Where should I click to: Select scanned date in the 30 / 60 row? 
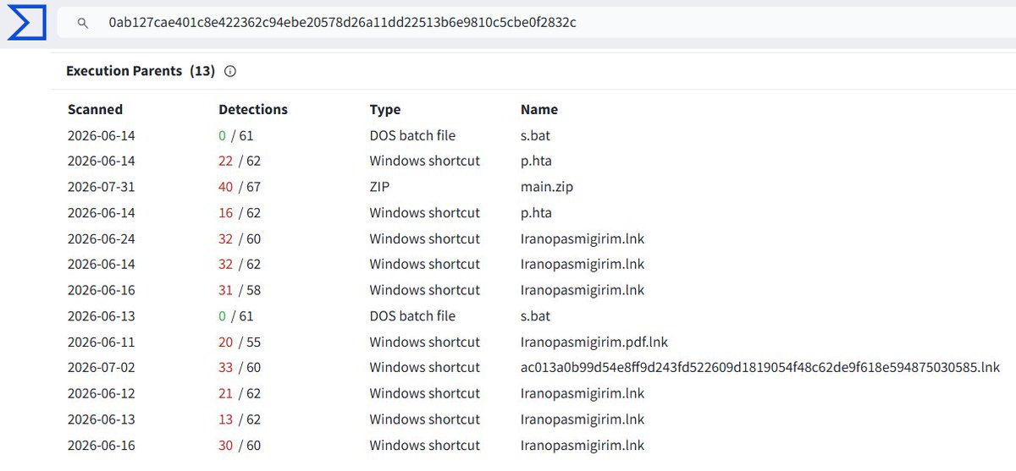102,445
